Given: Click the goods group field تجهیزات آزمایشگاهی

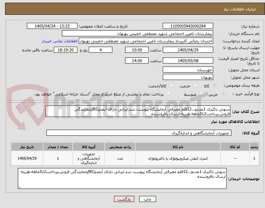Looking at the screenshot, I should 139,133.
